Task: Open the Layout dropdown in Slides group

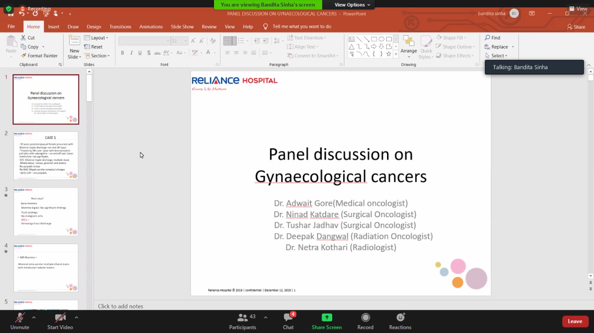Action: coord(97,38)
